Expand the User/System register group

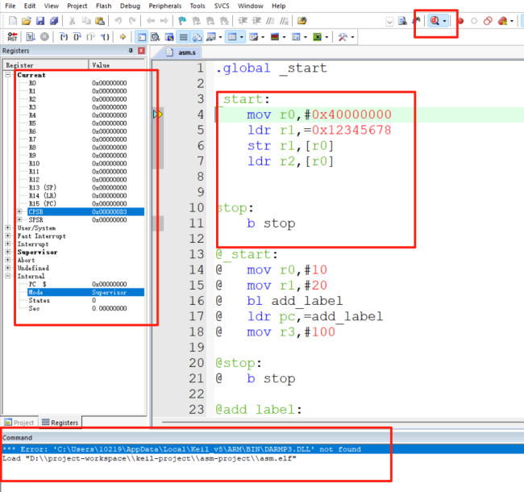[x=8, y=228]
